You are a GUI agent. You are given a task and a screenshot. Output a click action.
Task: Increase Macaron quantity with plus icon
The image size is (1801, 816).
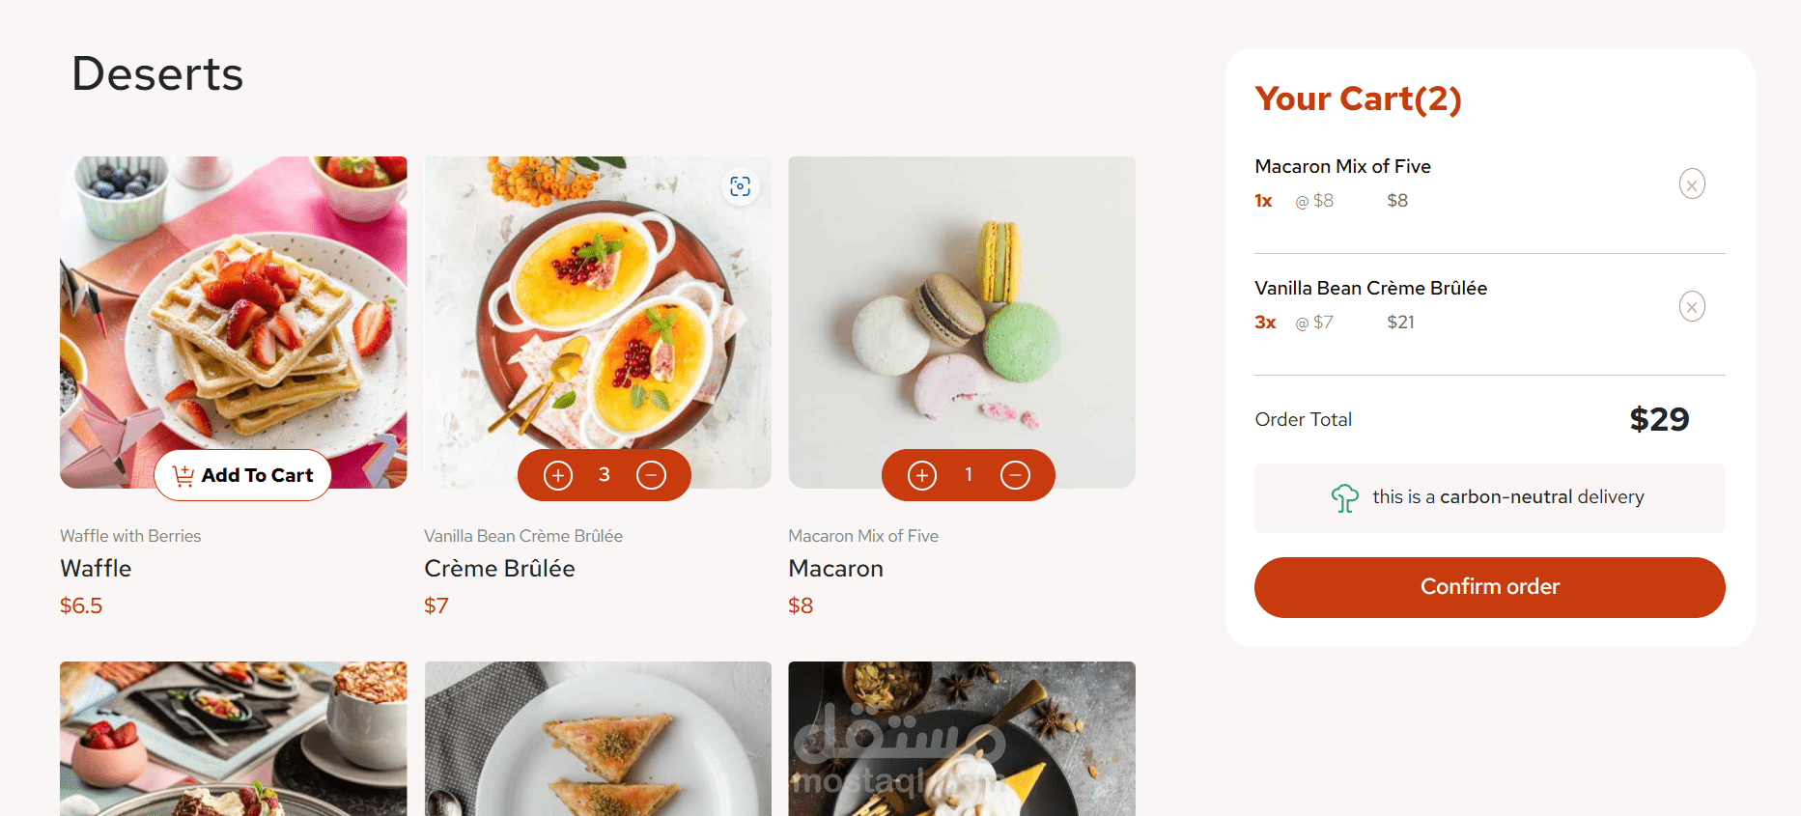(922, 475)
